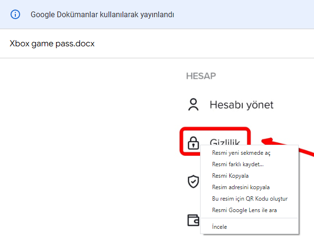Click the 'Xbox game pass.docx' document title

tap(52, 43)
